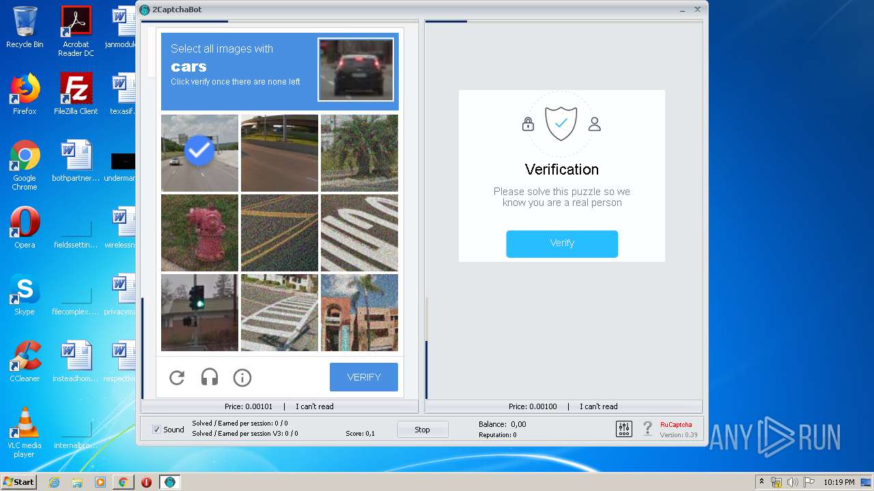Select the green traffic light tile
This screenshot has width=874, height=491.
[x=199, y=312]
